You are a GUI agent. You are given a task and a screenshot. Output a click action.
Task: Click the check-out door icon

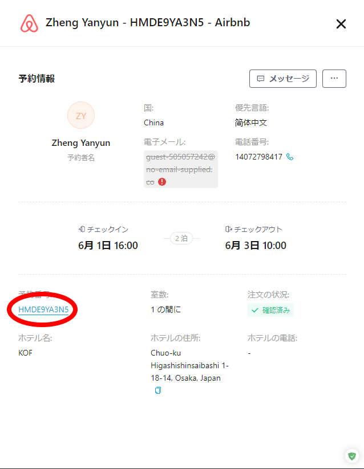[x=228, y=229]
